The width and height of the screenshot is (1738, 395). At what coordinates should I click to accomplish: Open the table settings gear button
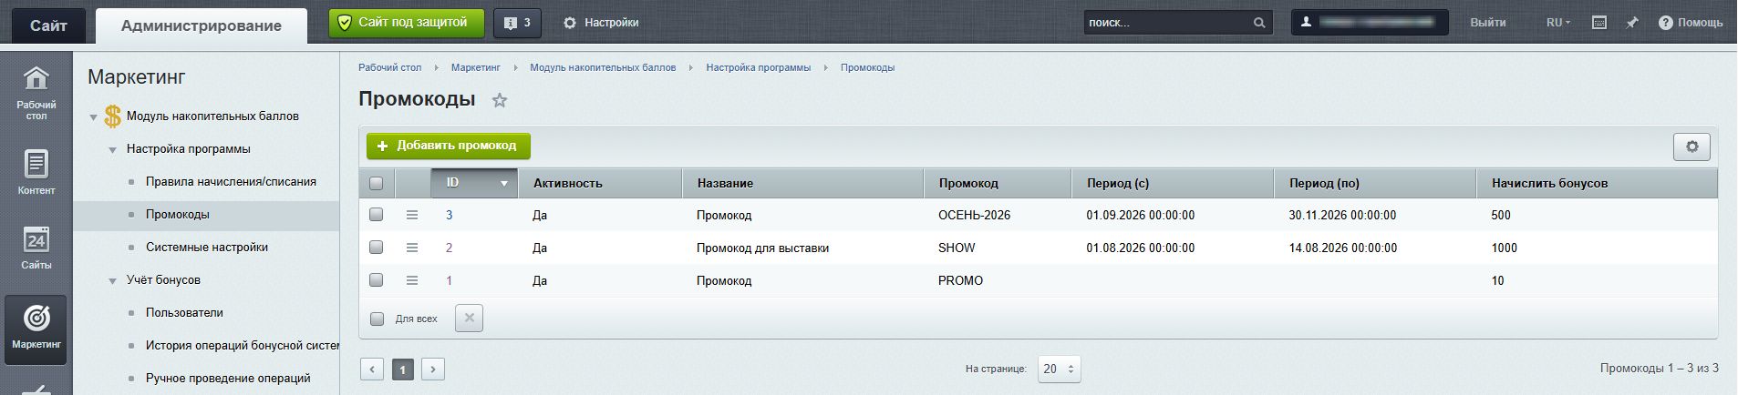(x=1691, y=147)
